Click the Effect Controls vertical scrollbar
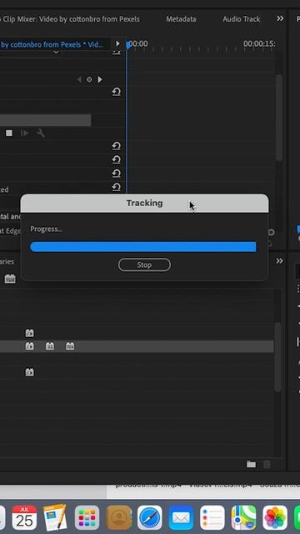Image resolution: width=300 pixels, height=534 pixels. point(279,118)
